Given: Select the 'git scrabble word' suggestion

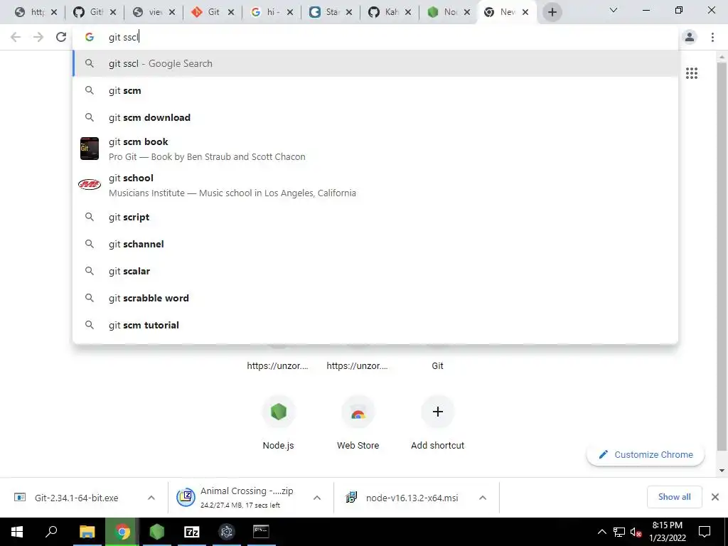Looking at the screenshot, I should coord(375,298).
